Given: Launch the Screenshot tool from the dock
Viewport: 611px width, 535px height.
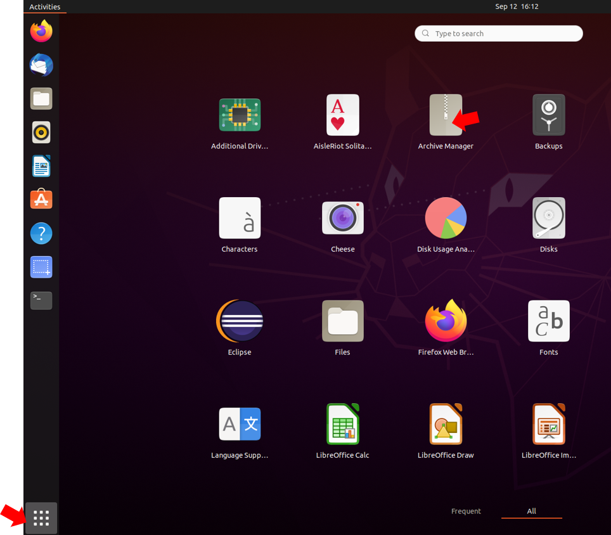Looking at the screenshot, I should tap(41, 267).
